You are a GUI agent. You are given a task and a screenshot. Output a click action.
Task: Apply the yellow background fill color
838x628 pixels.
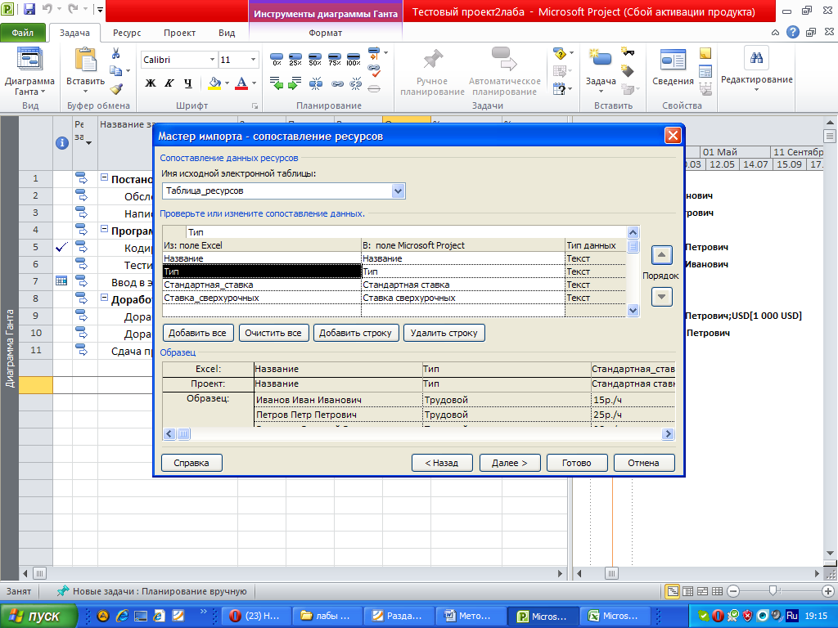[x=214, y=83]
